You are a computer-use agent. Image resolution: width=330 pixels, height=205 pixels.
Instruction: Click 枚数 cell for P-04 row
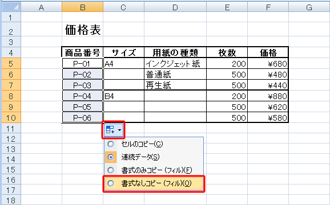click(x=227, y=96)
